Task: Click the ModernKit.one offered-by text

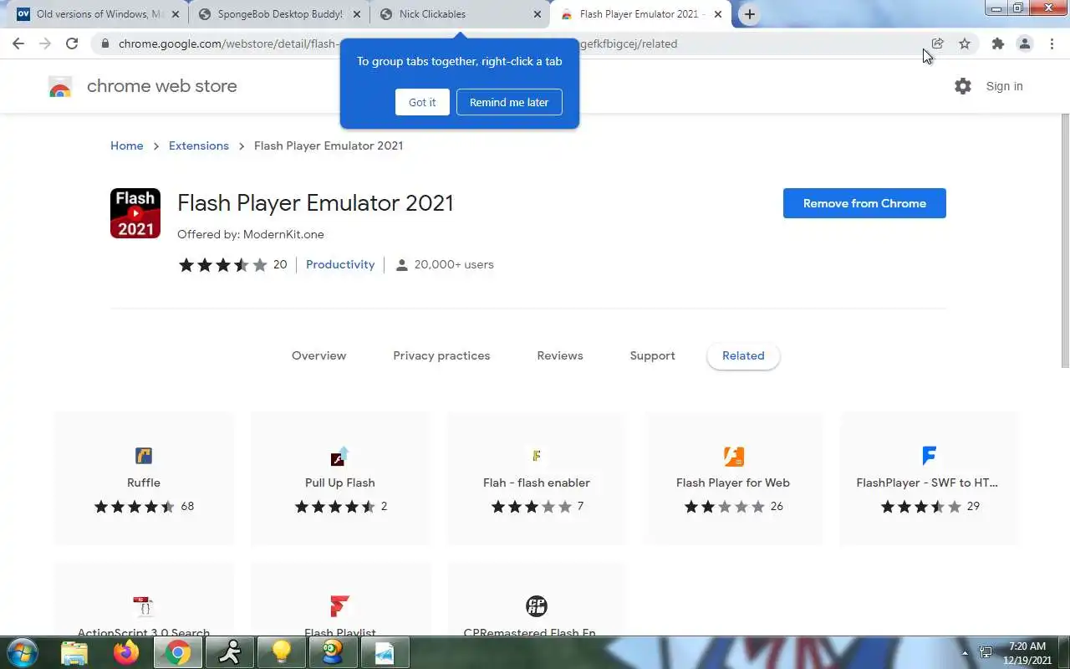Action: [x=251, y=234]
